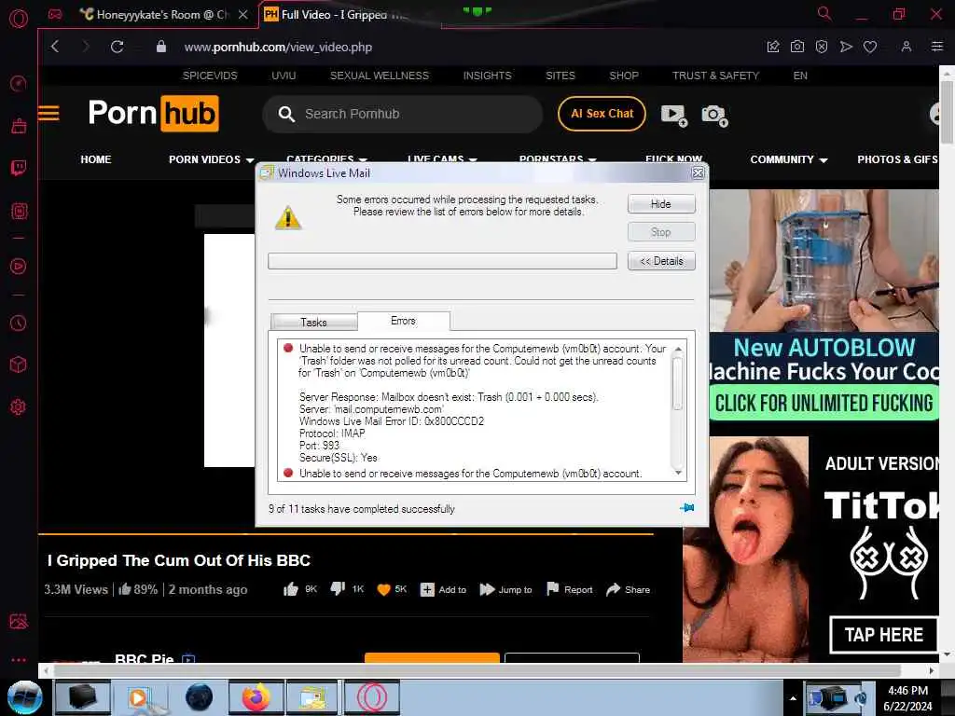Click Add to under the video
Image resolution: width=955 pixels, height=716 pixels.
(443, 589)
